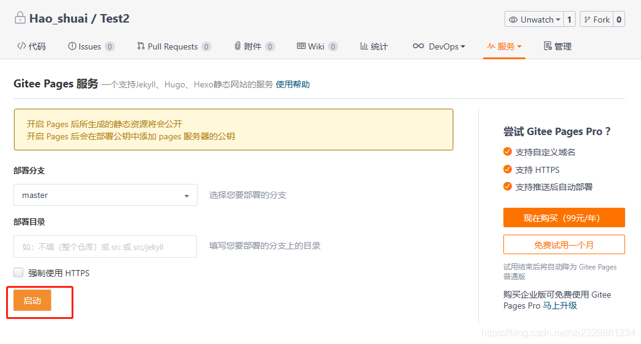
Task: Open the Issues tab
Action: [91, 46]
